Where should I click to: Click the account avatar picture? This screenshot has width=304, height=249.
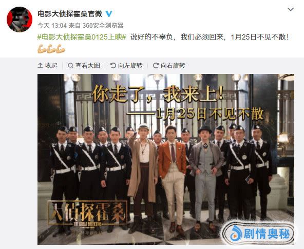tap(20, 20)
